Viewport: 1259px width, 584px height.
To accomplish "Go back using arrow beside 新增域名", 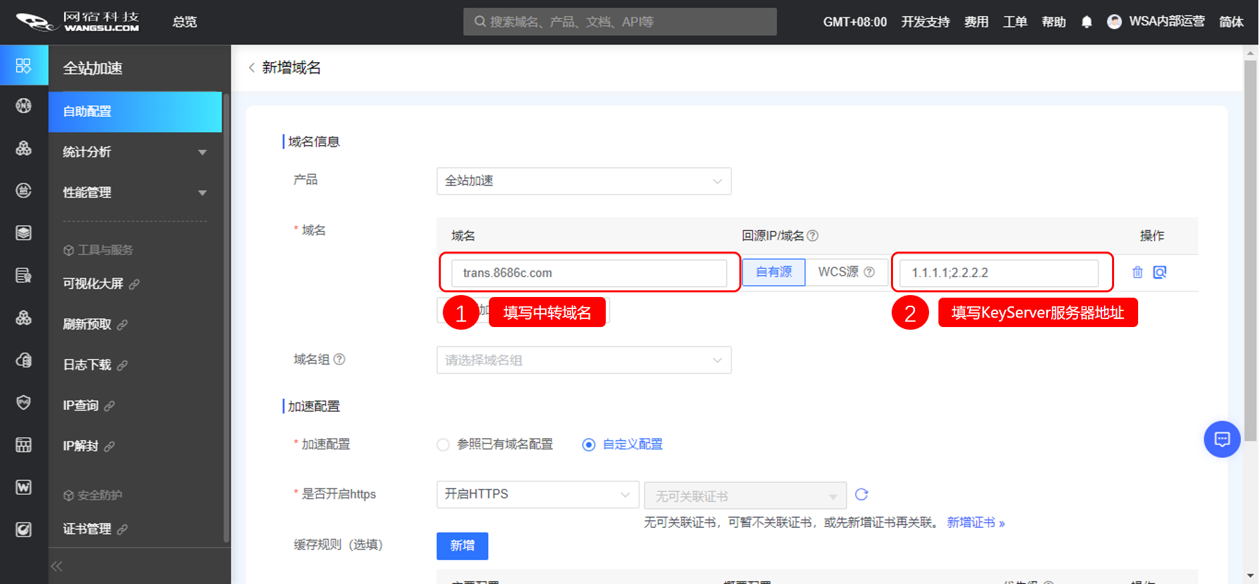I will click(252, 67).
